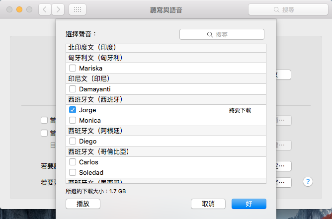Viewport: 332px width, 219px height.
Task: Select the 匈牙利文（匈牙利）group header
Action: pos(95,58)
